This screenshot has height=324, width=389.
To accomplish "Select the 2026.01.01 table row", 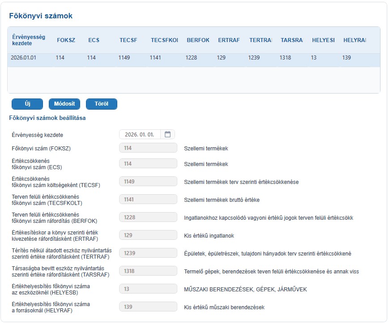I will 194,58.
